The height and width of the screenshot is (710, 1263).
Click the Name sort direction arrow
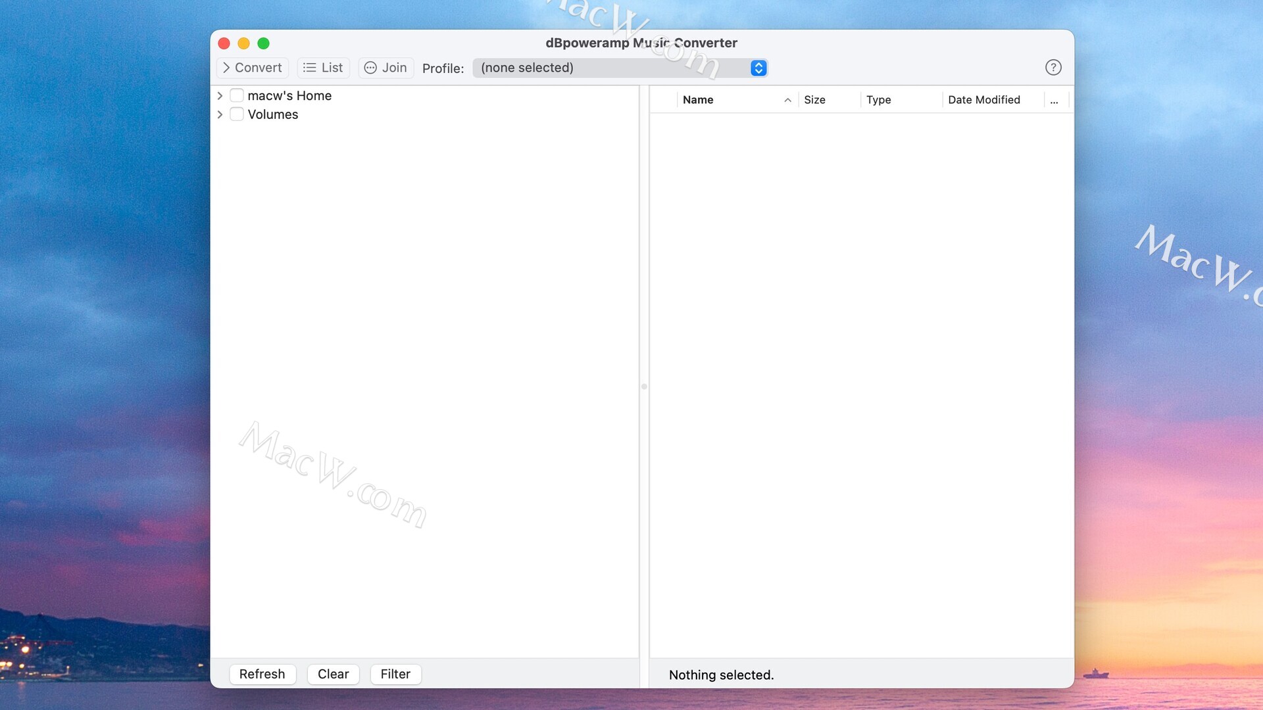(x=787, y=100)
